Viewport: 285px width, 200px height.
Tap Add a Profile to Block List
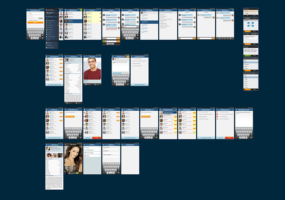[130, 138]
